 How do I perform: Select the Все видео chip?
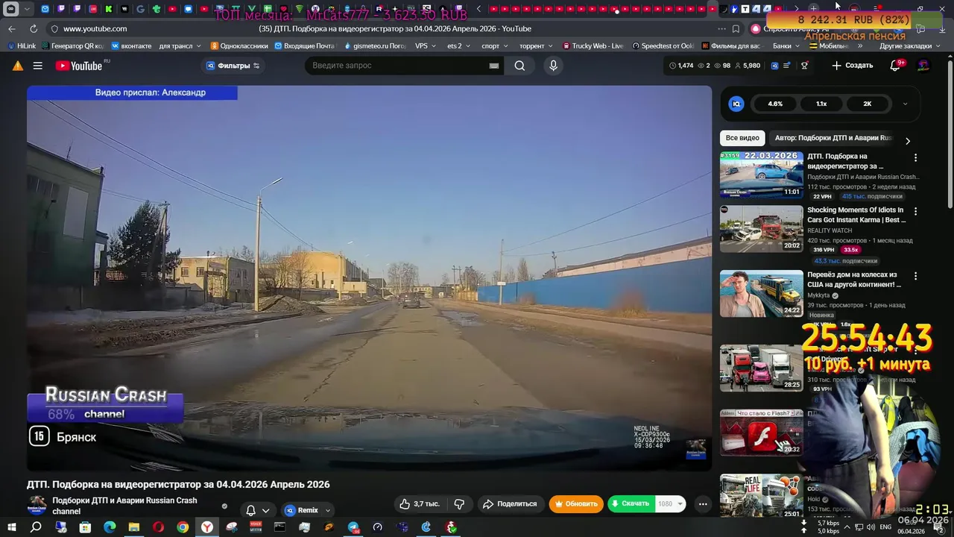[x=742, y=138]
